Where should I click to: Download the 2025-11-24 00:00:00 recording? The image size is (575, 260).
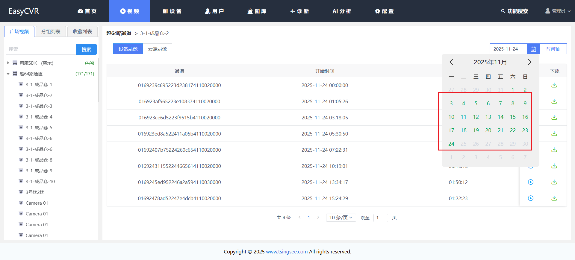click(x=554, y=85)
